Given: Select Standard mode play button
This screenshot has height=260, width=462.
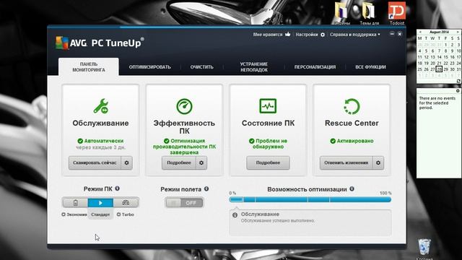Looking at the screenshot, I should [x=100, y=203].
